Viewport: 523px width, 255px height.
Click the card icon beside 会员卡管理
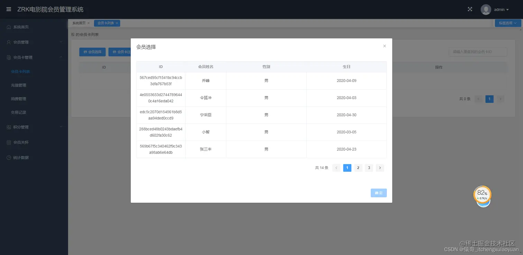9,57
